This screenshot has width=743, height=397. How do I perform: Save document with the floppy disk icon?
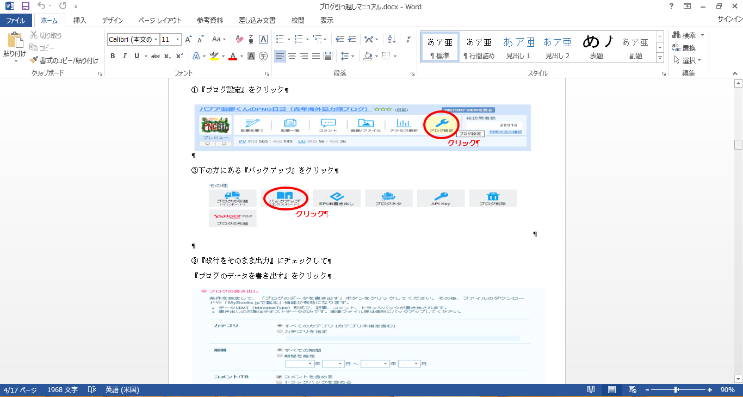25,7
